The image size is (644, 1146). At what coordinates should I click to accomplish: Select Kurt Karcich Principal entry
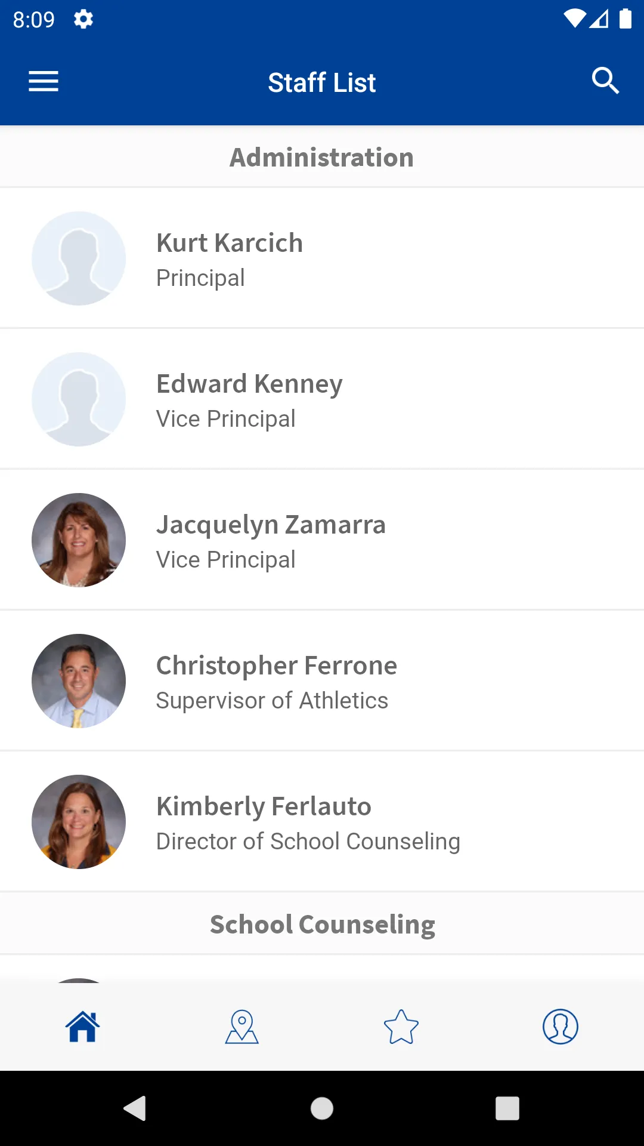[x=322, y=258]
